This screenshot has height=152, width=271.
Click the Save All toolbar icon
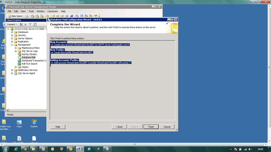[x=71, y=16]
